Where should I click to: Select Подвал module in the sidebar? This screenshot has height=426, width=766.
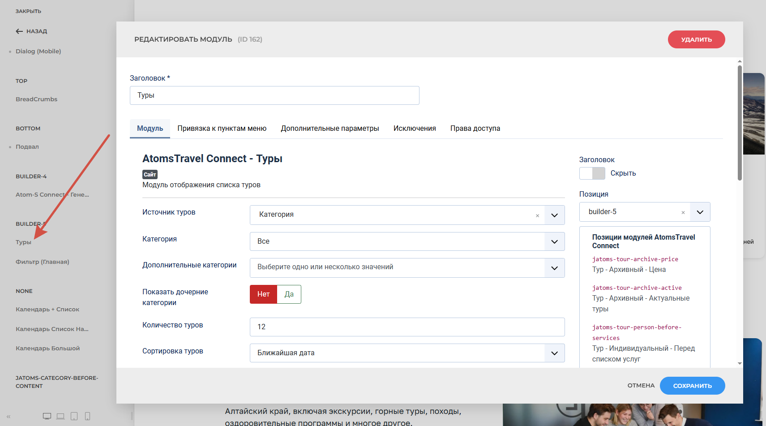(x=27, y=147)
